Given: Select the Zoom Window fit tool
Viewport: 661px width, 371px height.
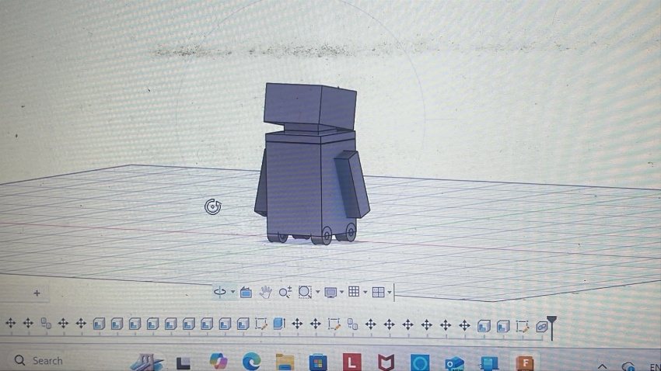Looking at the screenshot, I should click(305, 292).
